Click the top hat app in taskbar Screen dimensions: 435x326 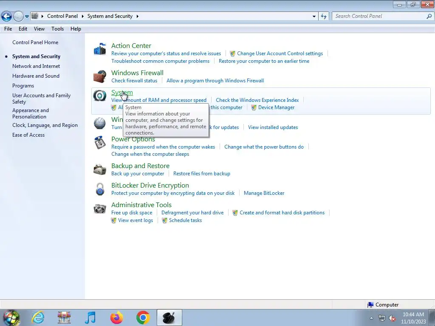pos(169,318)
